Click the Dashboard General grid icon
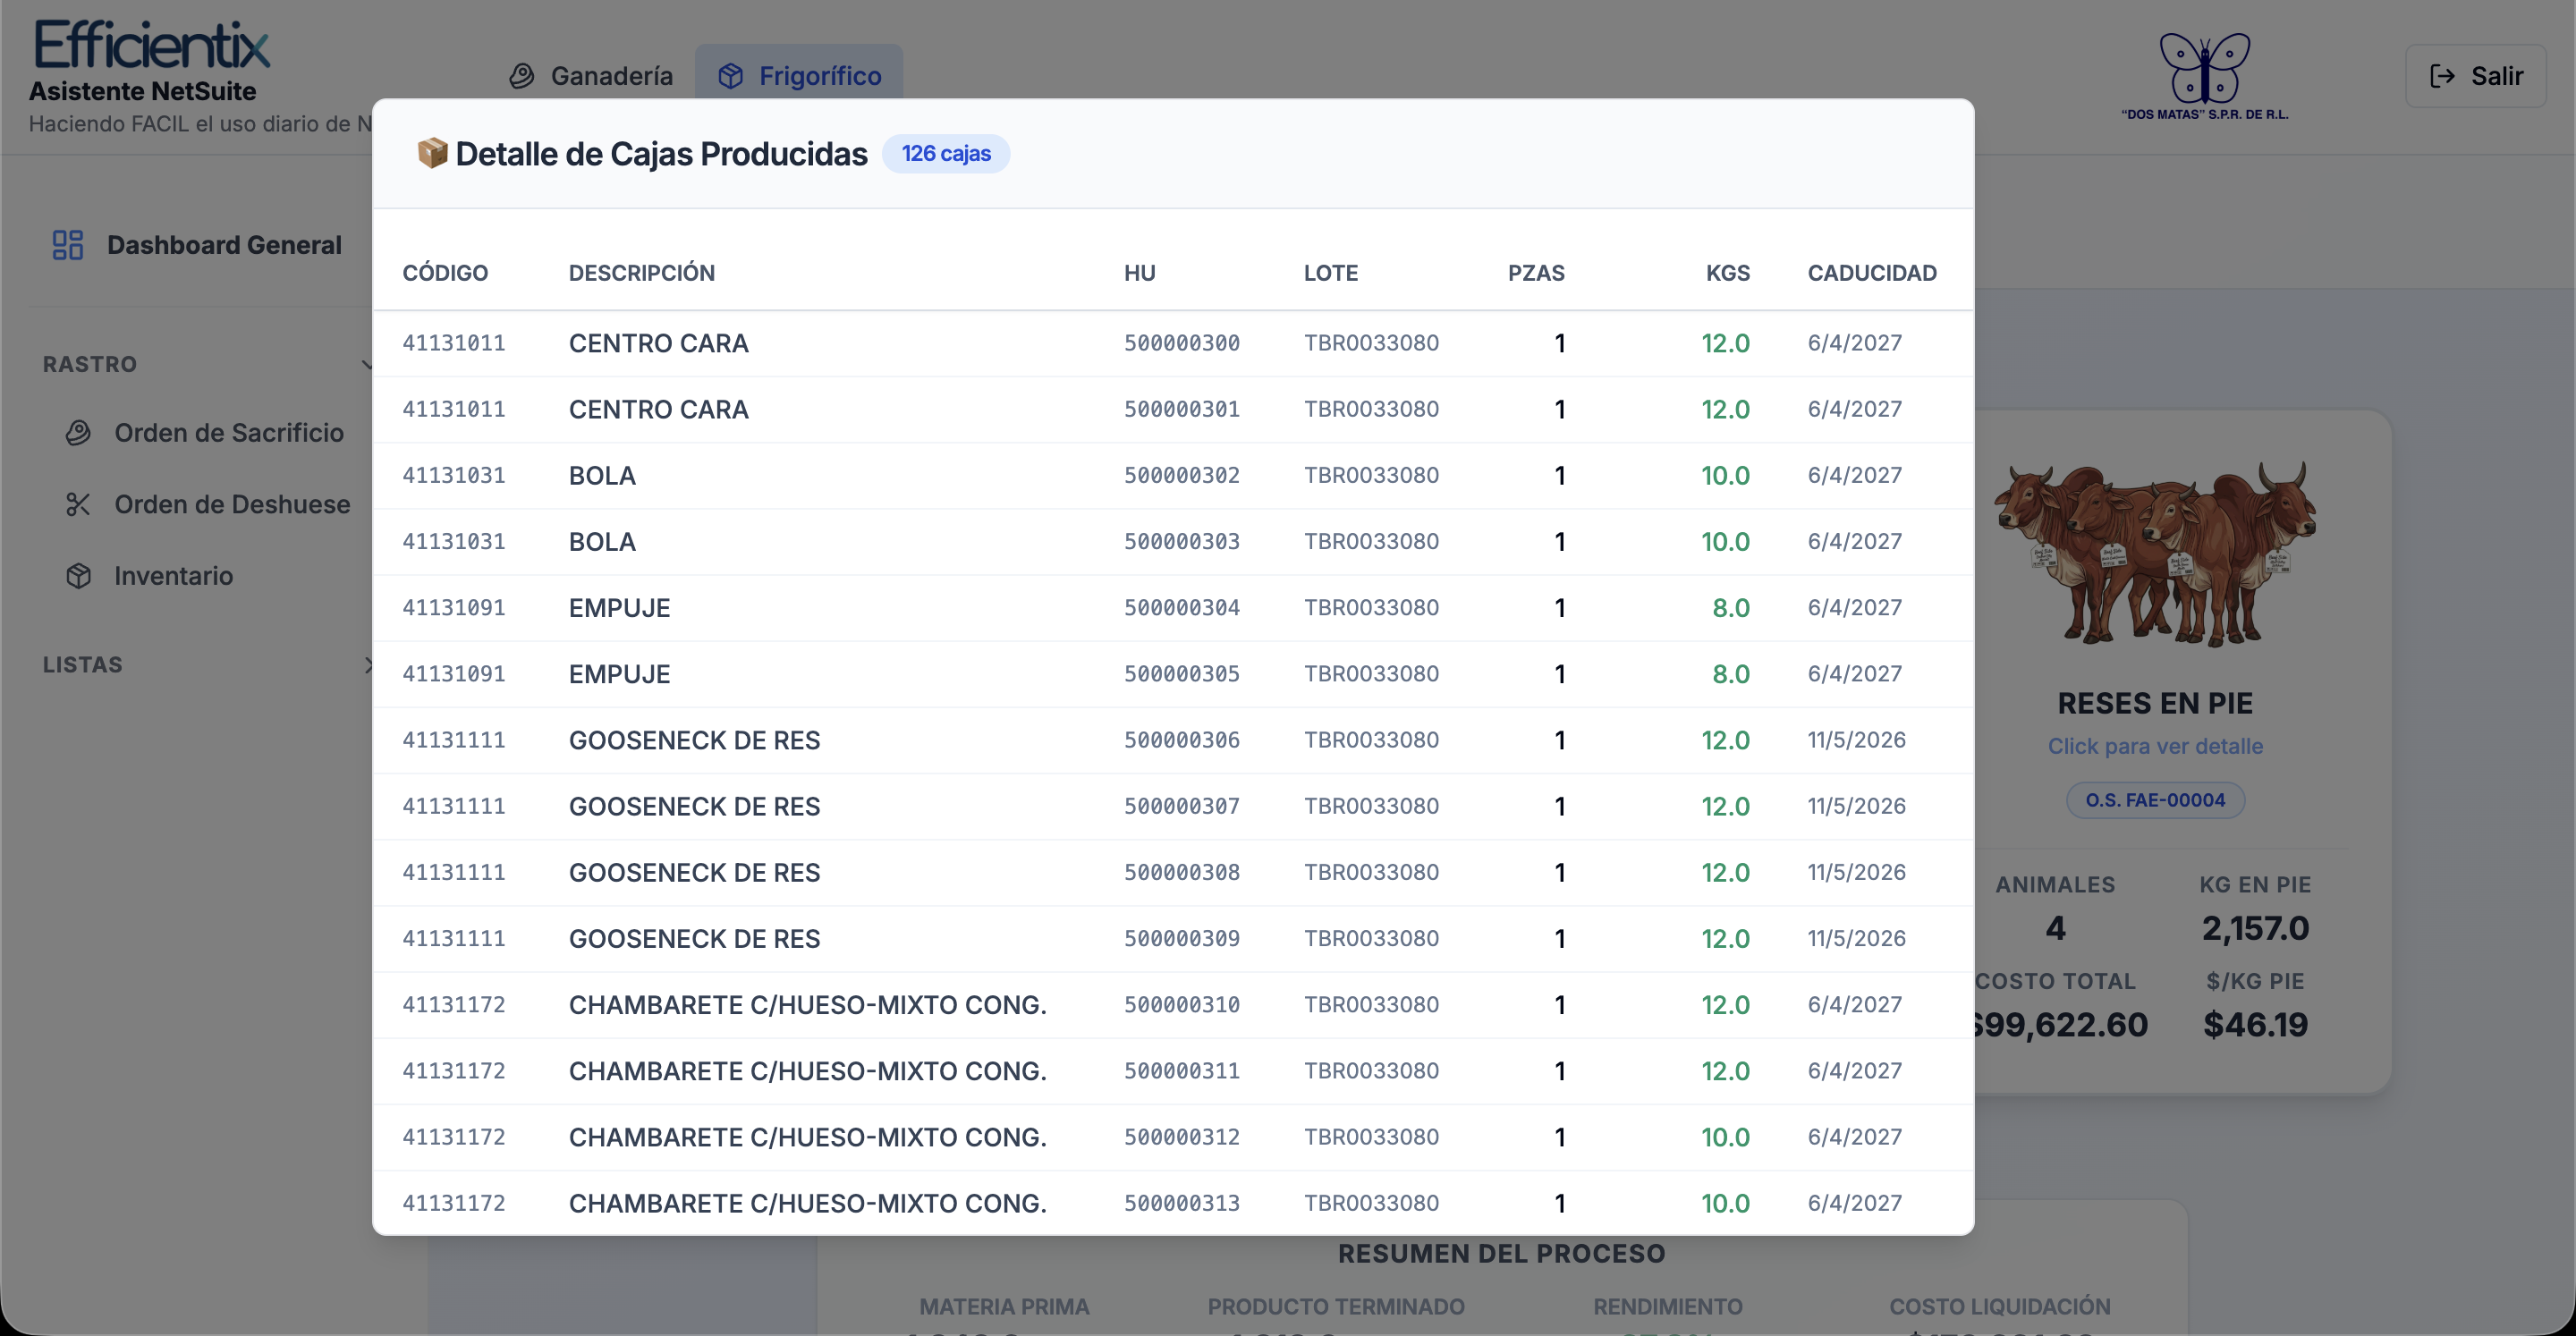The height and width of the screenshot is (1336, 2576). point(68,245)
